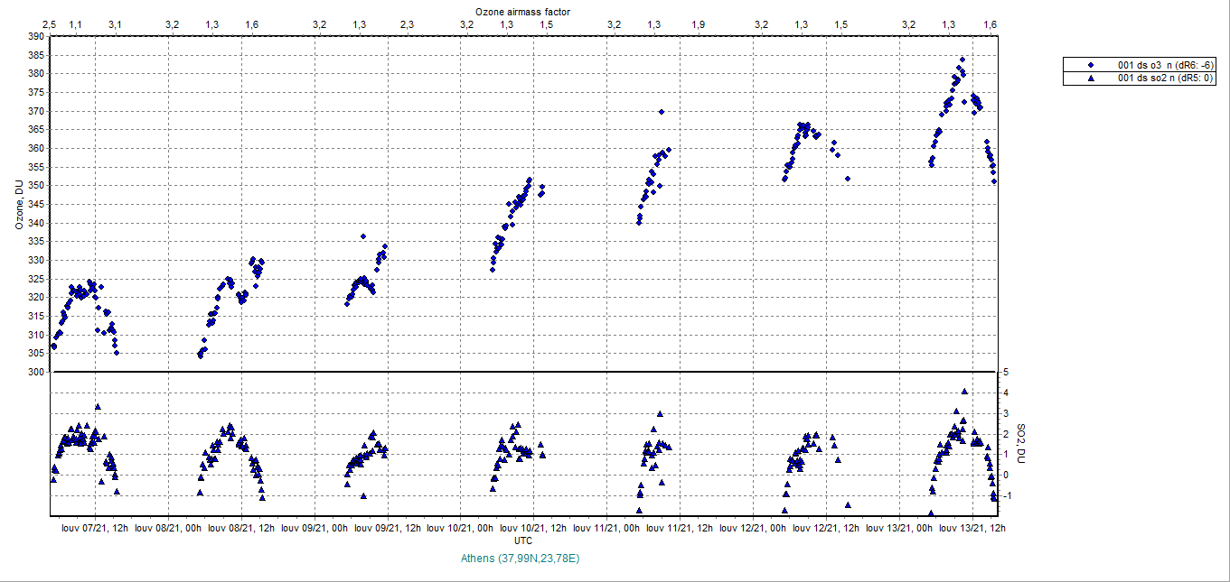Click the 300 tick label on ozone axis
This screenshot has height=582, width=1230.
click(x=34, y=372)
